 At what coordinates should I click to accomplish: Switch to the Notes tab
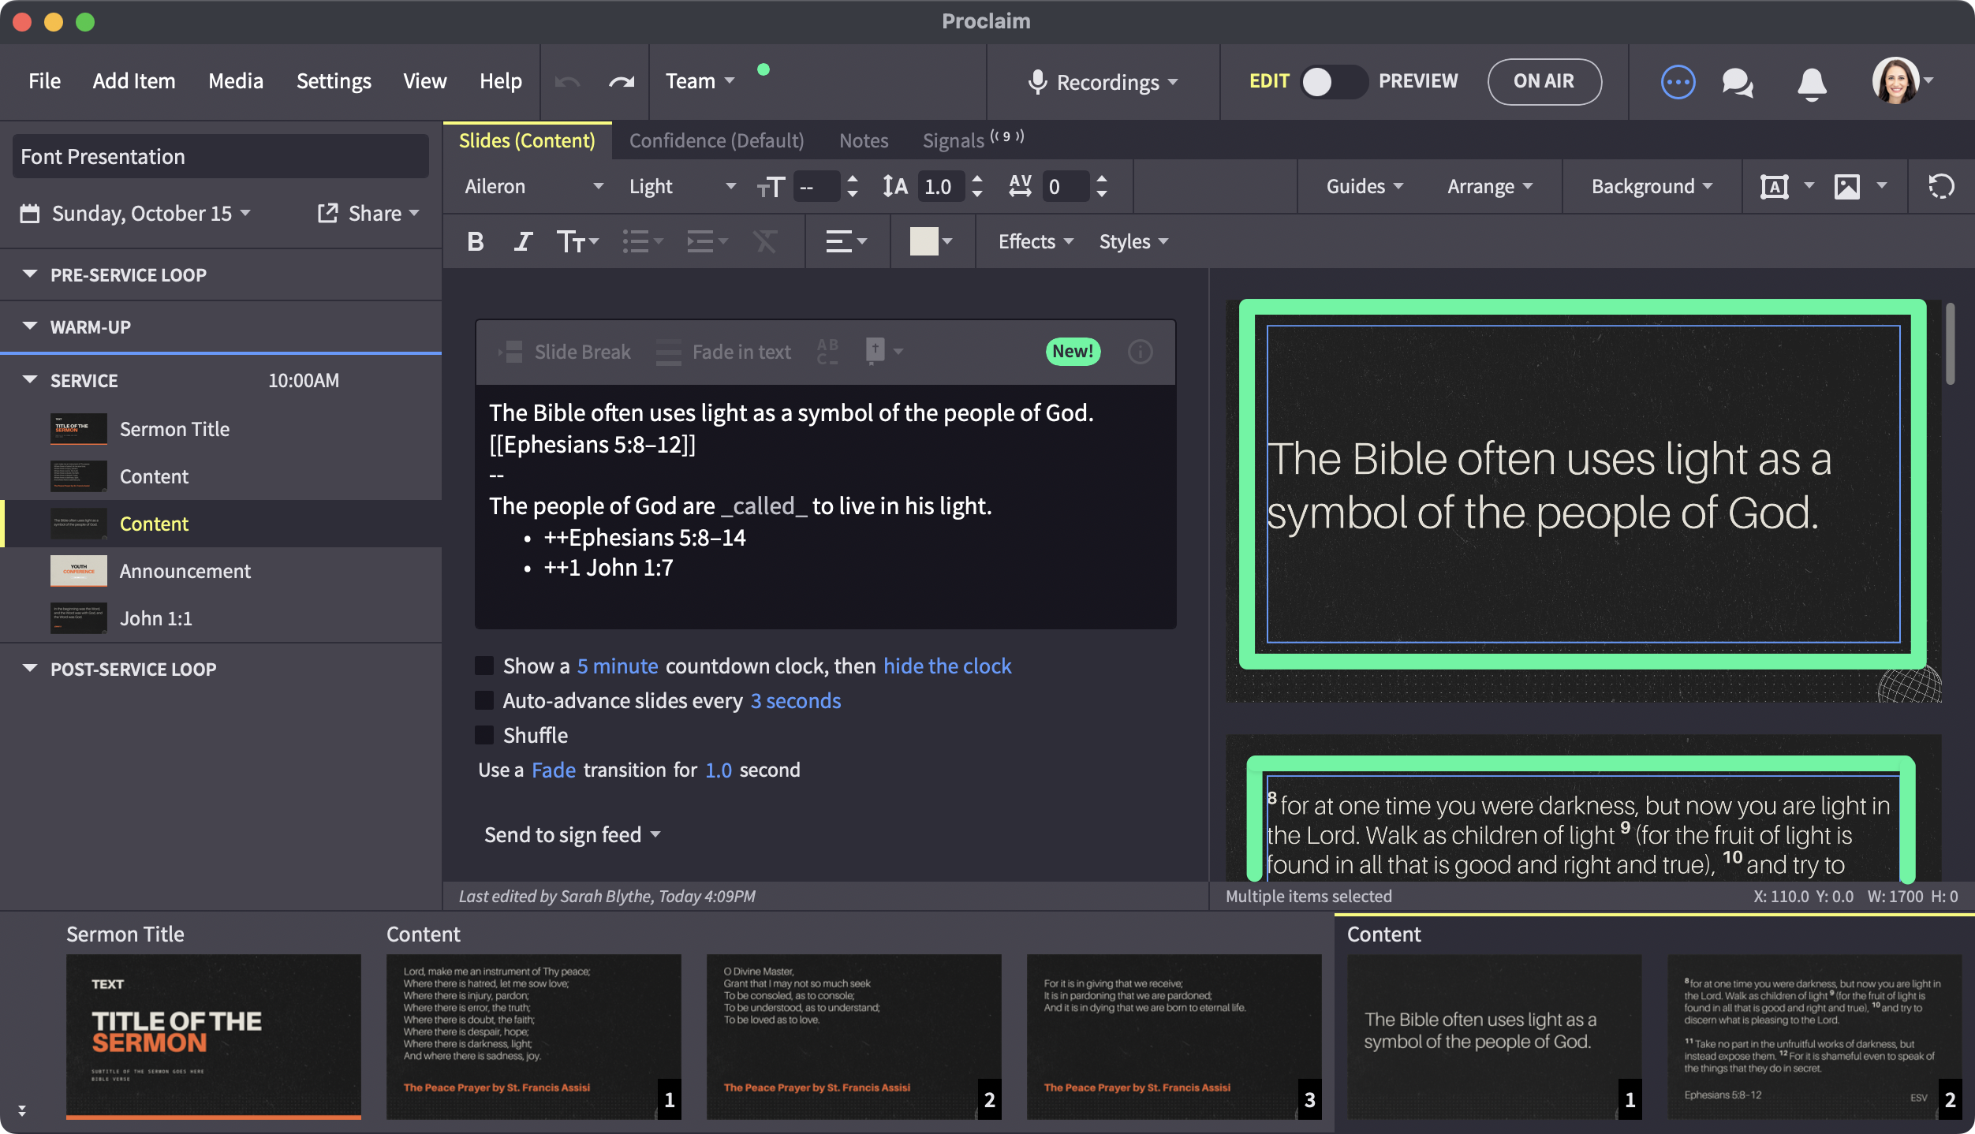(x=863, y=140)
